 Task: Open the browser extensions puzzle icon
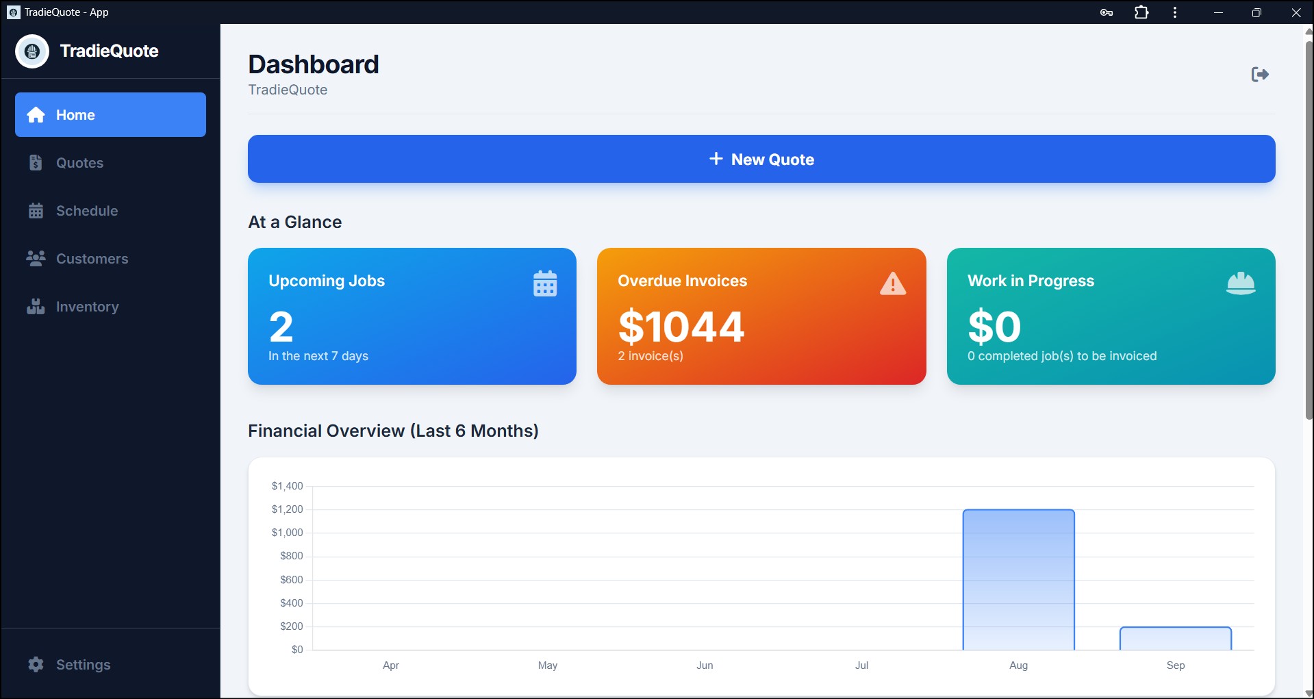click(x=1141, y=12)
